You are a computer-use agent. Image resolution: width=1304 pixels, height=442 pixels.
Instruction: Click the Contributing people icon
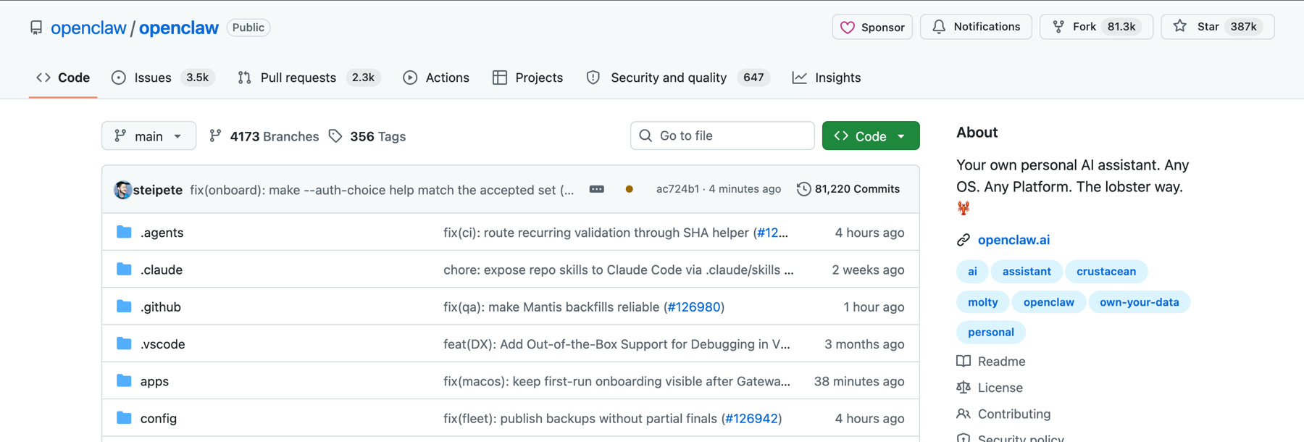point(964,414)
